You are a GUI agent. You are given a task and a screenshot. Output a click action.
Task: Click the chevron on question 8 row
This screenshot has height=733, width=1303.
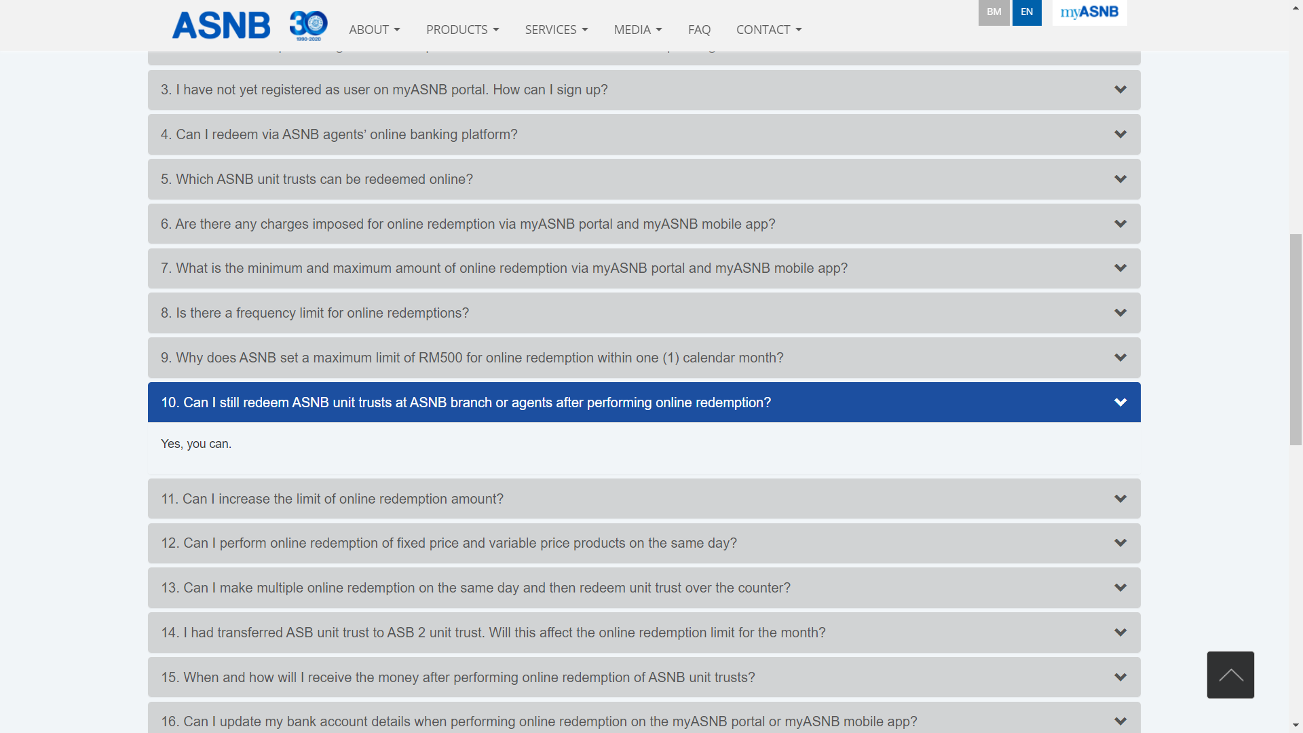[x=1120, y=313]
